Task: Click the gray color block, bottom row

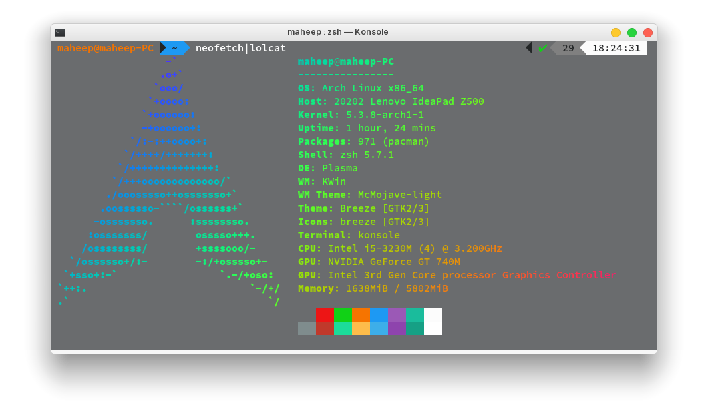Action: click(307, 328)
